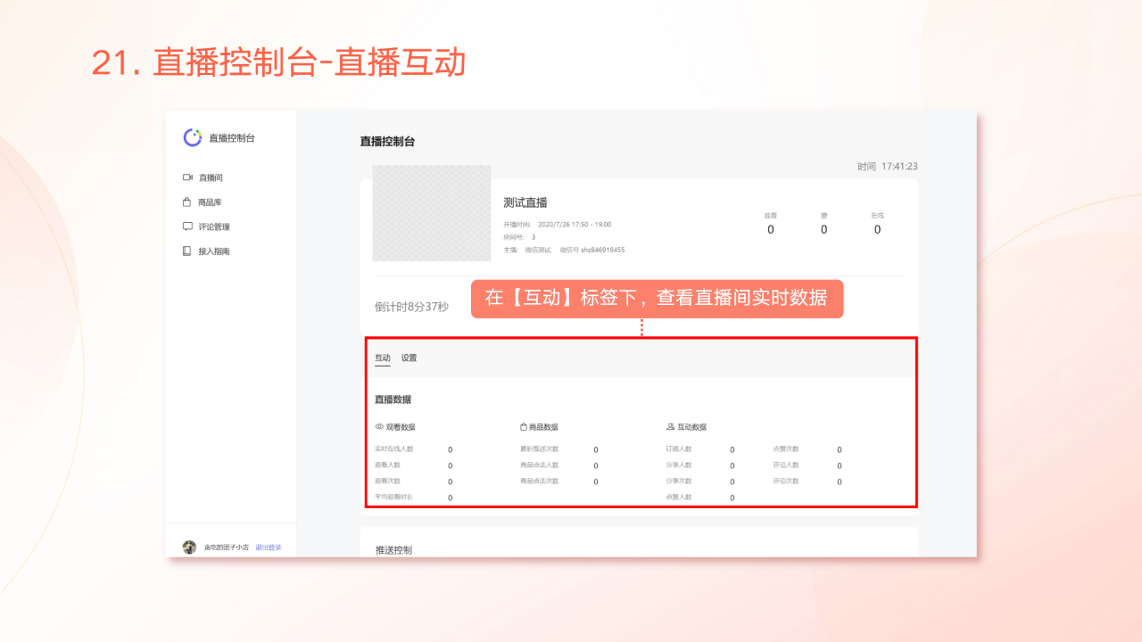The height and width of the screenshot is (642, 1142).
Task: Click the 实时在线人数 label
Action: coord(394,449)
